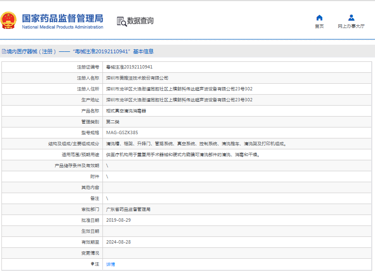The width and height of the screenshot is (375, 274).
Task: Click model value MAG-GSZK385
Action: click(x=122, y=133)
